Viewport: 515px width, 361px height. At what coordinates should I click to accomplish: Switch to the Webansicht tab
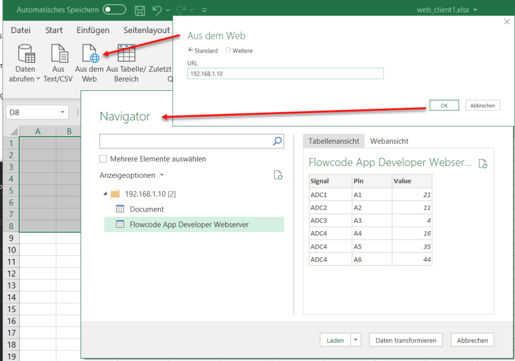(389, 141)
